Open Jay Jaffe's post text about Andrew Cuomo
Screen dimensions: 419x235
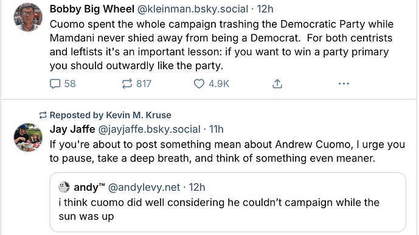(227, 151)
